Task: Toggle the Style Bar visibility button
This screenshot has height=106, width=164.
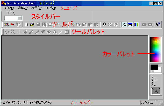Action: pyautogui.click(x=130, y=25)
